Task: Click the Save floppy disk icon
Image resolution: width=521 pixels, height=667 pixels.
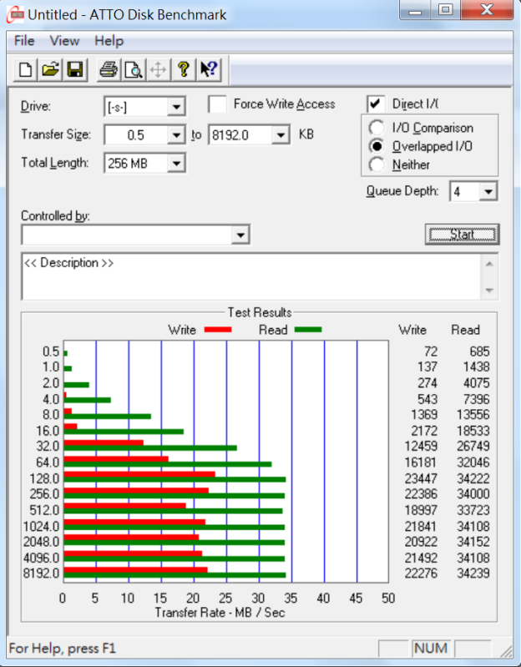Action: pyautogui.click(x=75, y=69)
